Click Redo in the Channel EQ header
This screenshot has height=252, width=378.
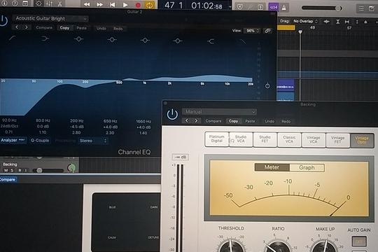(x=118, y=29)
